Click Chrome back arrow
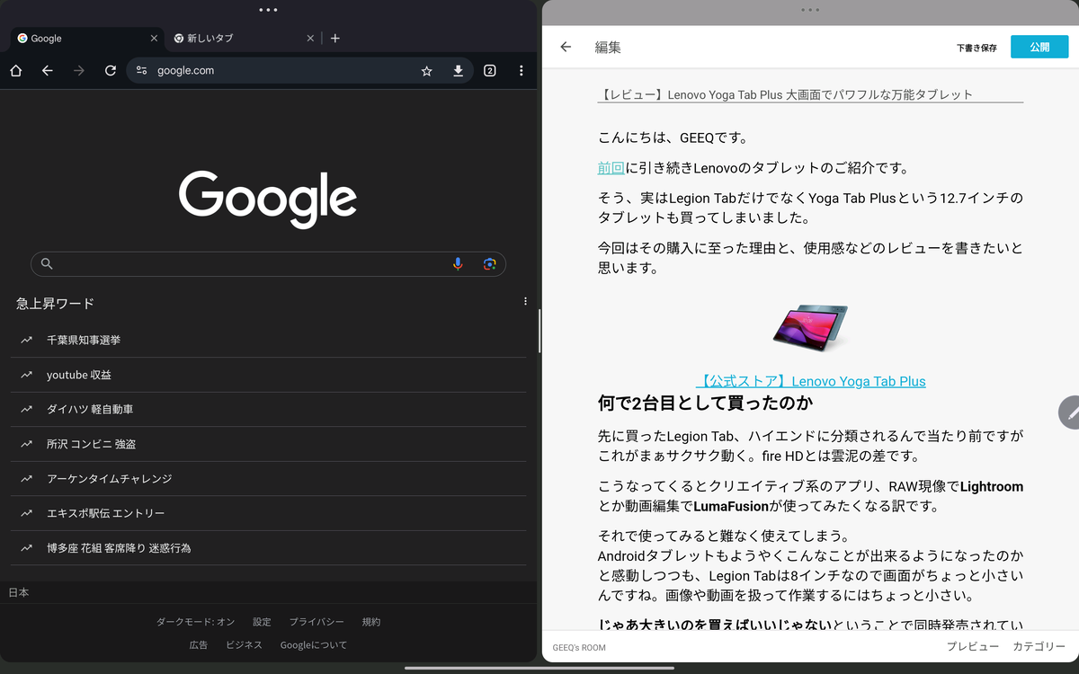The height and width of the screenshot is (674, 1079). point(48,70)
